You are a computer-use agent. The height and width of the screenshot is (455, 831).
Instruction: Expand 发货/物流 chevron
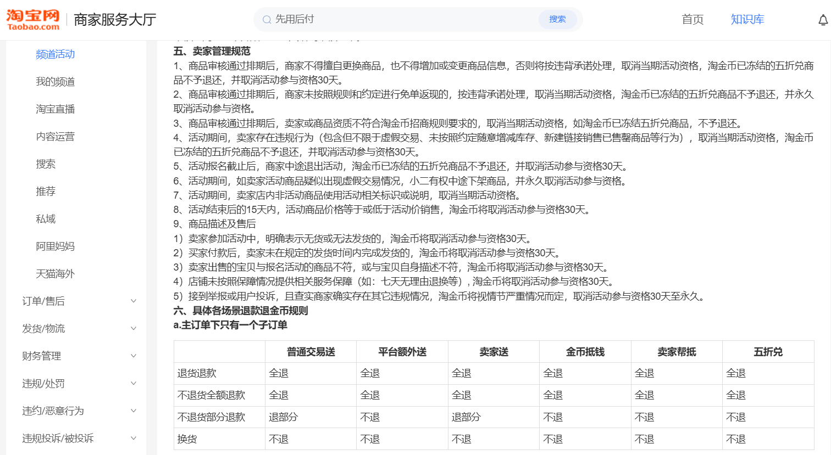pos(133,328)
